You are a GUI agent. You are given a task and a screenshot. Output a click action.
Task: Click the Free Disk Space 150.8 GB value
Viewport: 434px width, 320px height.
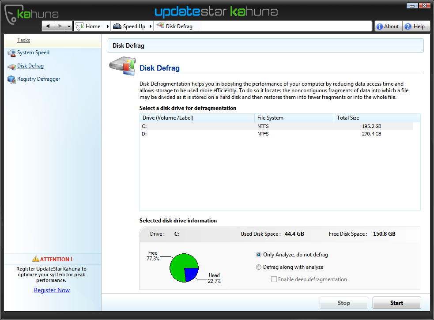pyautogui.click(x=384, y=234)
